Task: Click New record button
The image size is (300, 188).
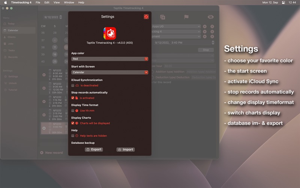Action: (52, 153)
